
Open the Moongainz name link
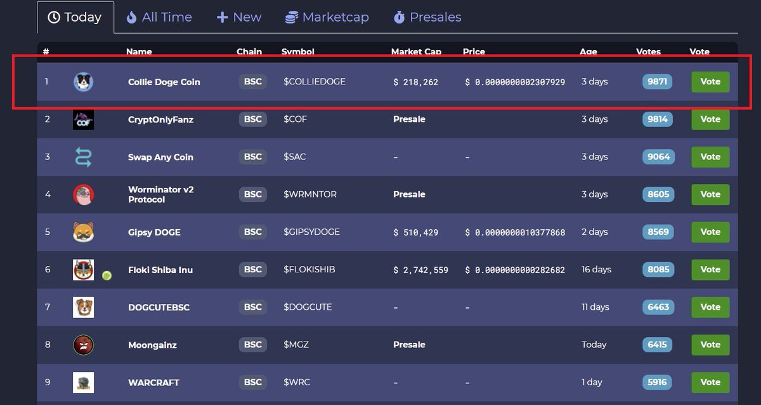[x=152, y=345]
